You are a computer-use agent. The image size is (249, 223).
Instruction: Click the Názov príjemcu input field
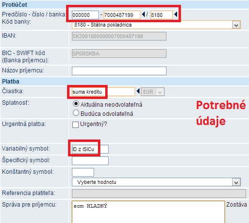(x=119, y=71)
